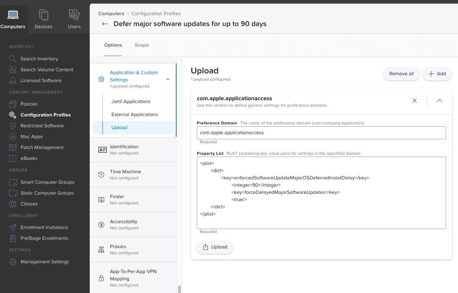This screenshot has width=458, height=293.
Task: Open the Proxies payload section
Action: pos(133,250)
